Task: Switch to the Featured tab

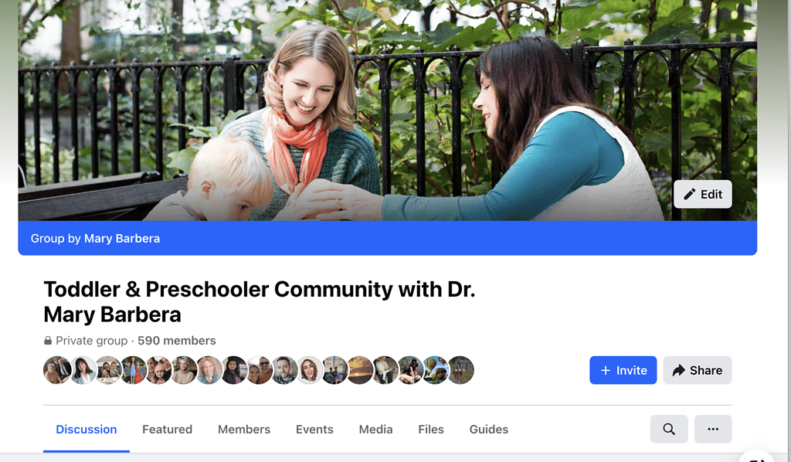Action: [167, 430]
